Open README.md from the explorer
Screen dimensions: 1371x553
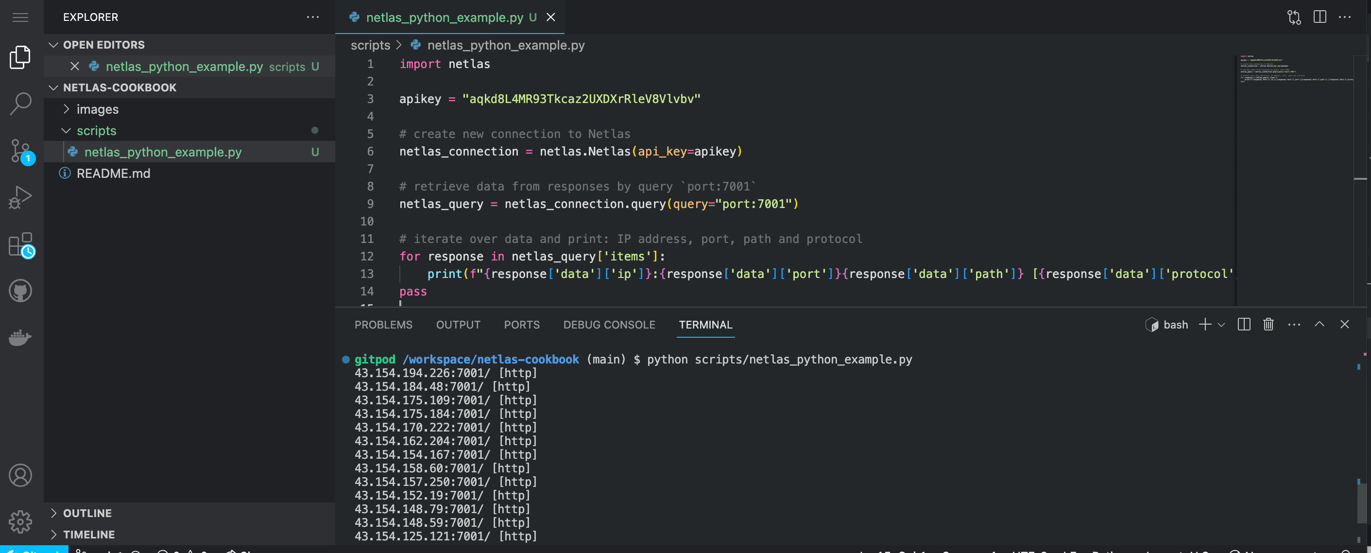click(113, 173)
